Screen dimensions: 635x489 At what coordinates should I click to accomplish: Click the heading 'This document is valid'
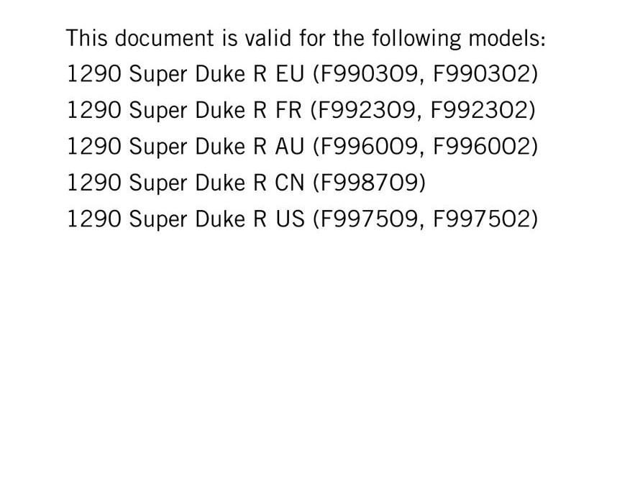coord(306,38)
